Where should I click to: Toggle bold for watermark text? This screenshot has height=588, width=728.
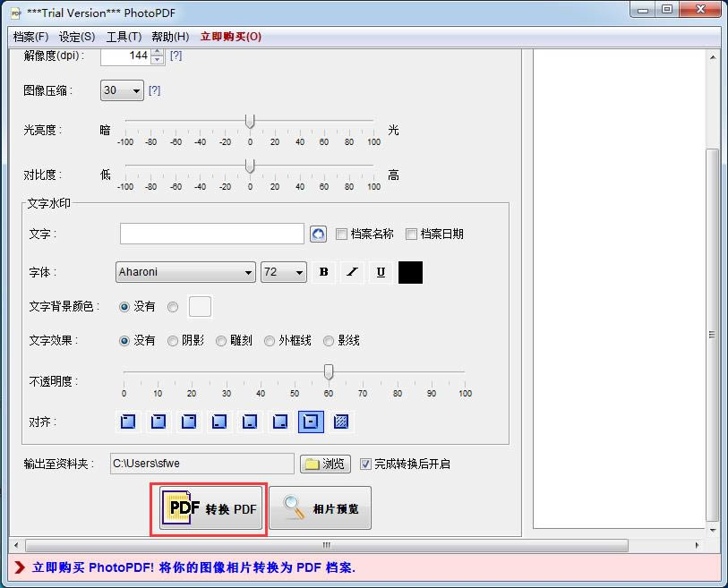tap(324, 272)
